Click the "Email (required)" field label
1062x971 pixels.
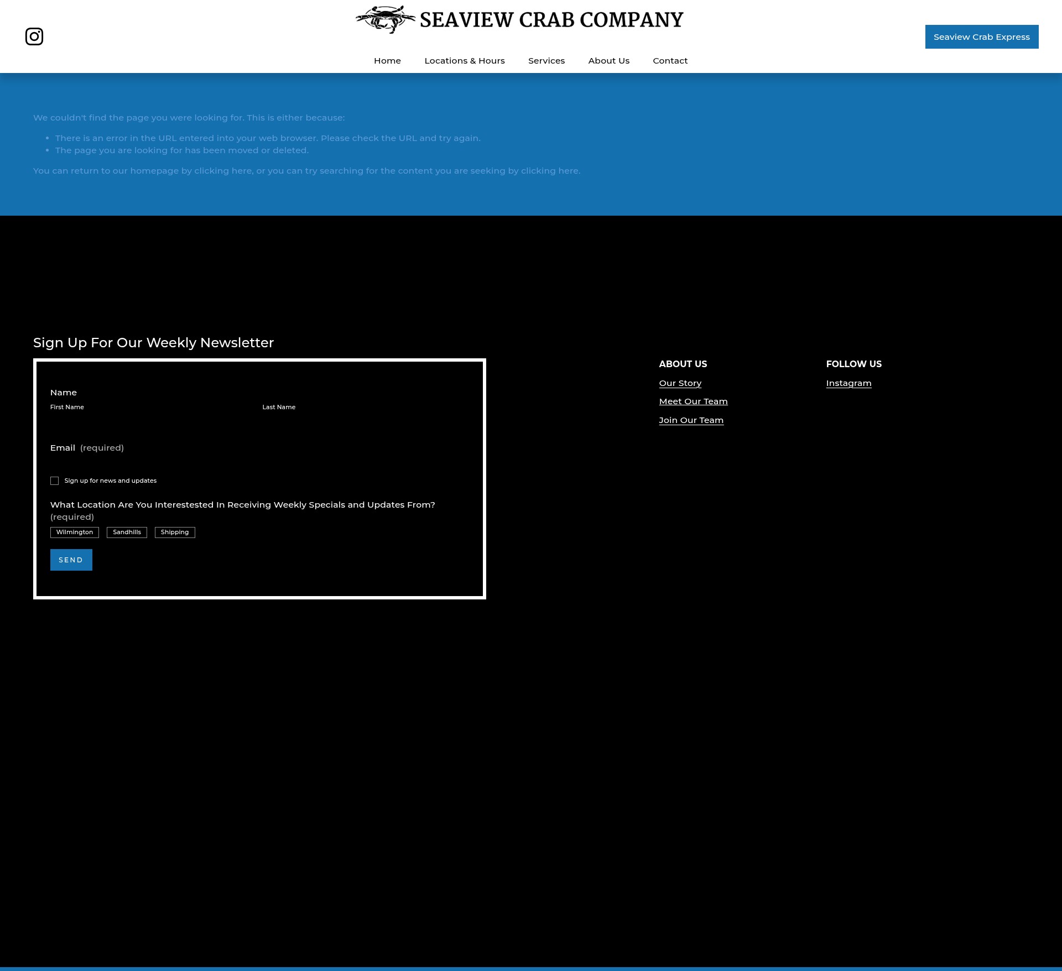pyautogui.click(x=87, y=448)
